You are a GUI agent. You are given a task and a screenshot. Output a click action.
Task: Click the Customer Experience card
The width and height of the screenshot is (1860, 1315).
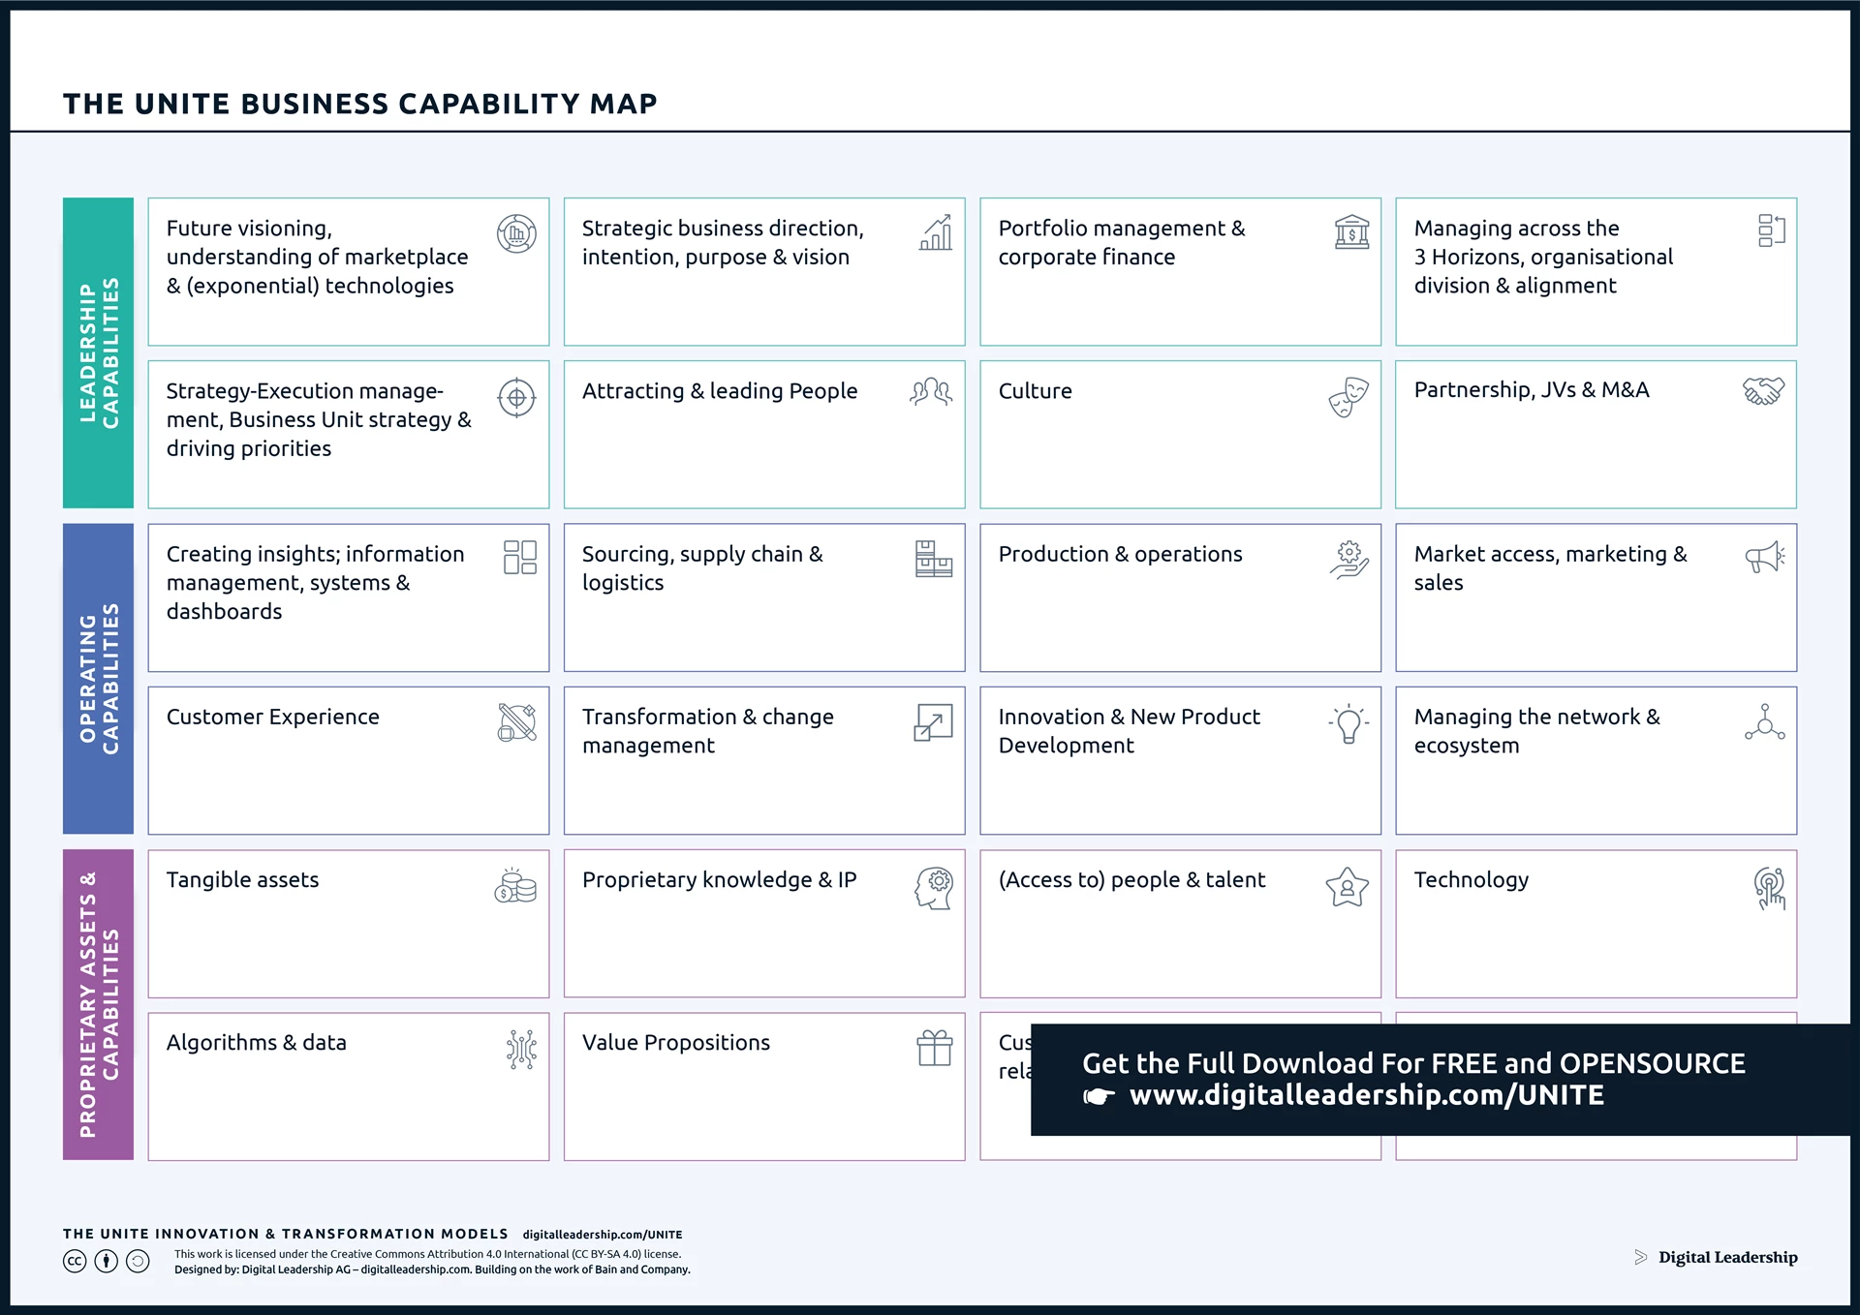click(x=348, y=760)
